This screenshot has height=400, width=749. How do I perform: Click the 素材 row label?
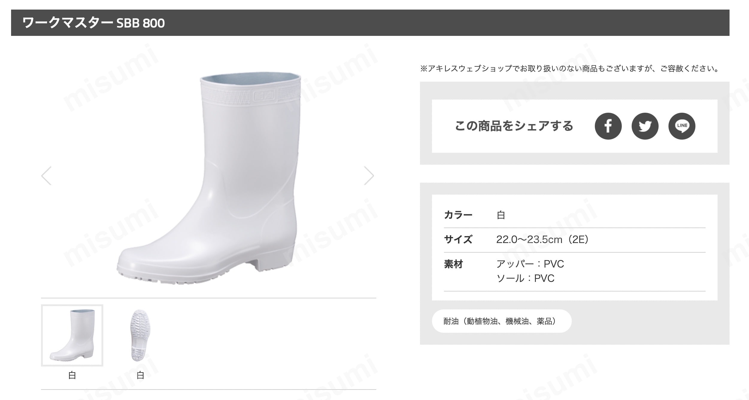tap(453, 264)
